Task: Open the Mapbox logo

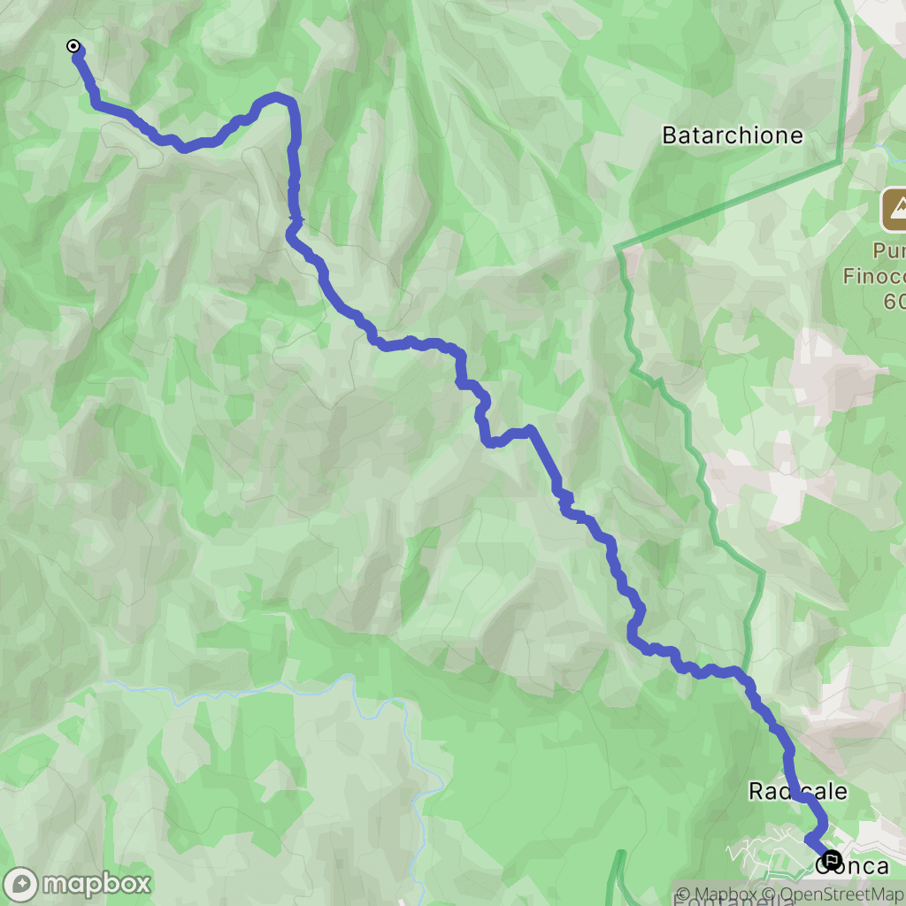Action: [x=77, y=884]
